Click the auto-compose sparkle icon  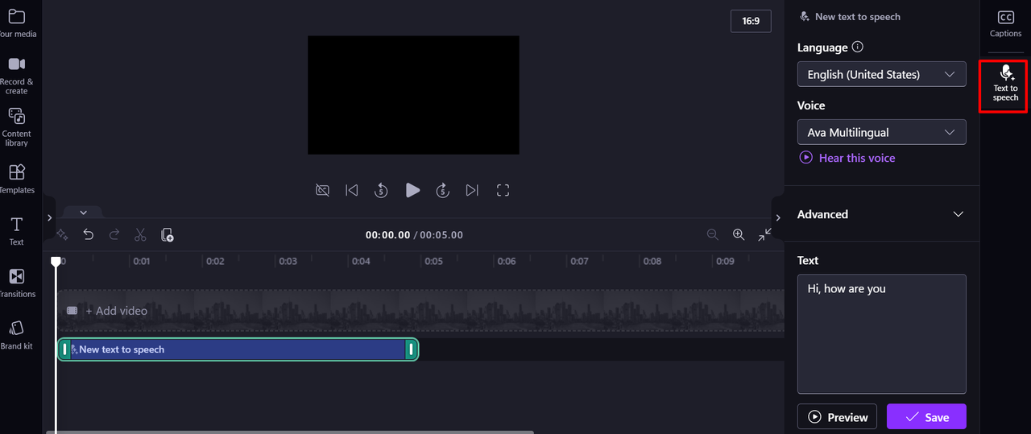click(x=62, y=234)
